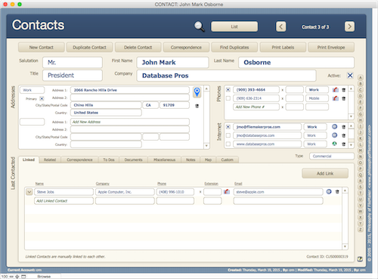The image size is (378, 279).
Task: Open Type Commercial dropdown
Action: pos(332,157)
